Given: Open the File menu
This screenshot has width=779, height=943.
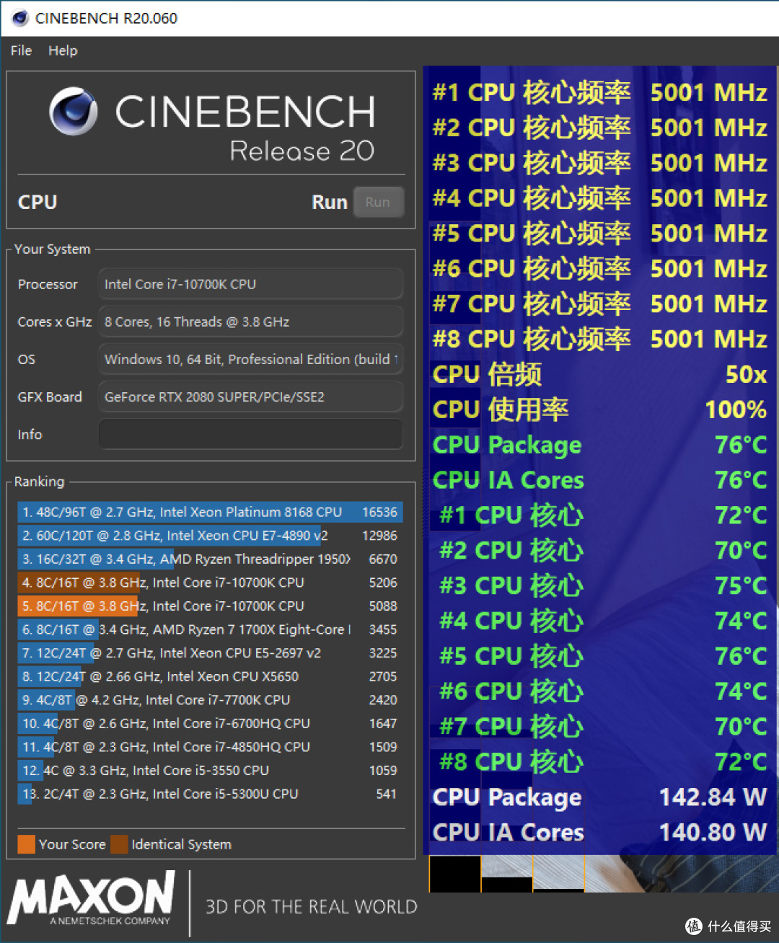Looking at the screenshot, I should click(21, 50).
